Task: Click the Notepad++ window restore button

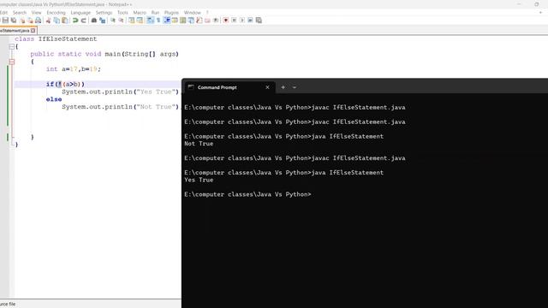Action: (x=537, y=4)
